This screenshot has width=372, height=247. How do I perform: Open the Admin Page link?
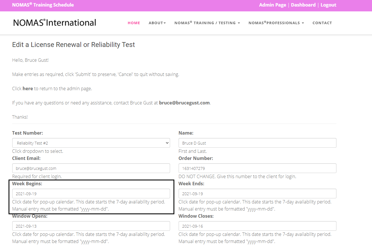(272, 5)
